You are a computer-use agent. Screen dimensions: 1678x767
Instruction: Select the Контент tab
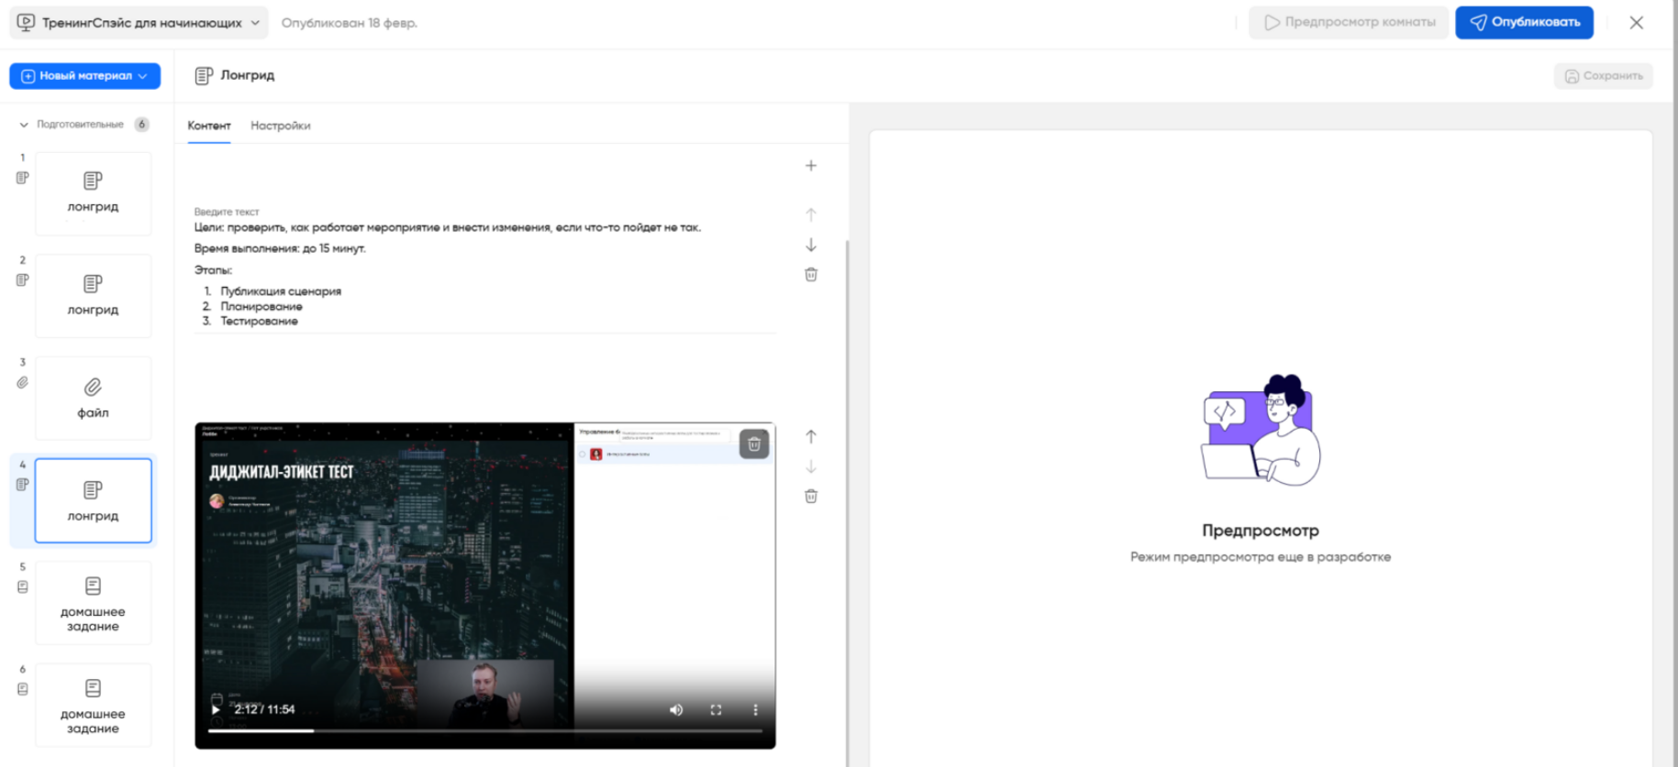209,126
